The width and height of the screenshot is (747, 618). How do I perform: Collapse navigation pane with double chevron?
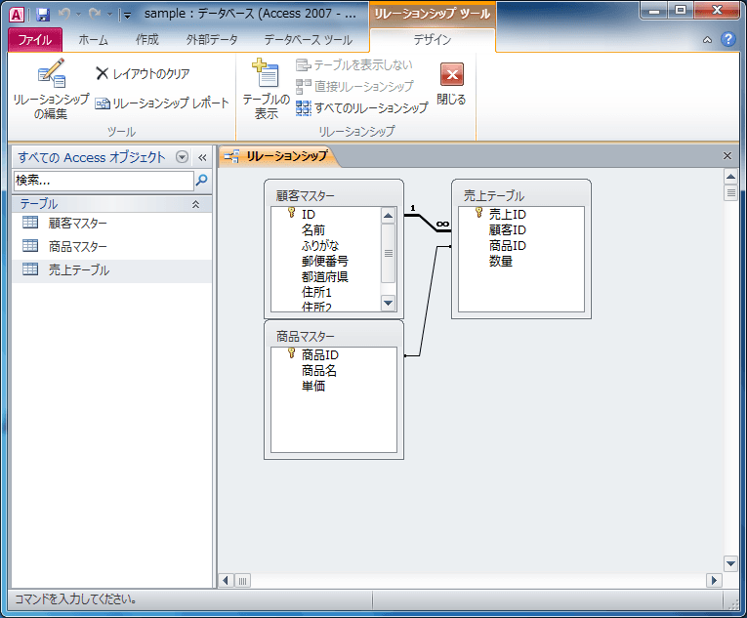coord(202,157)
